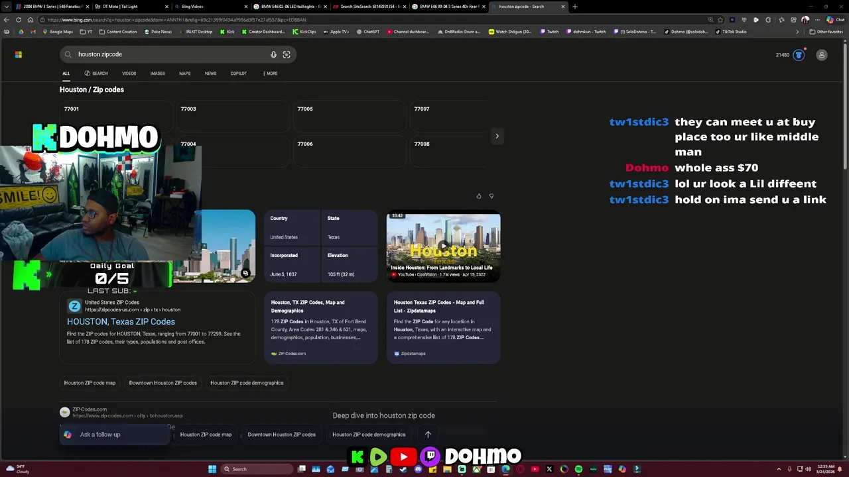Click the taskbar clock and date
Viewport: 849px width, 477px height.
(x=826, y=469)
